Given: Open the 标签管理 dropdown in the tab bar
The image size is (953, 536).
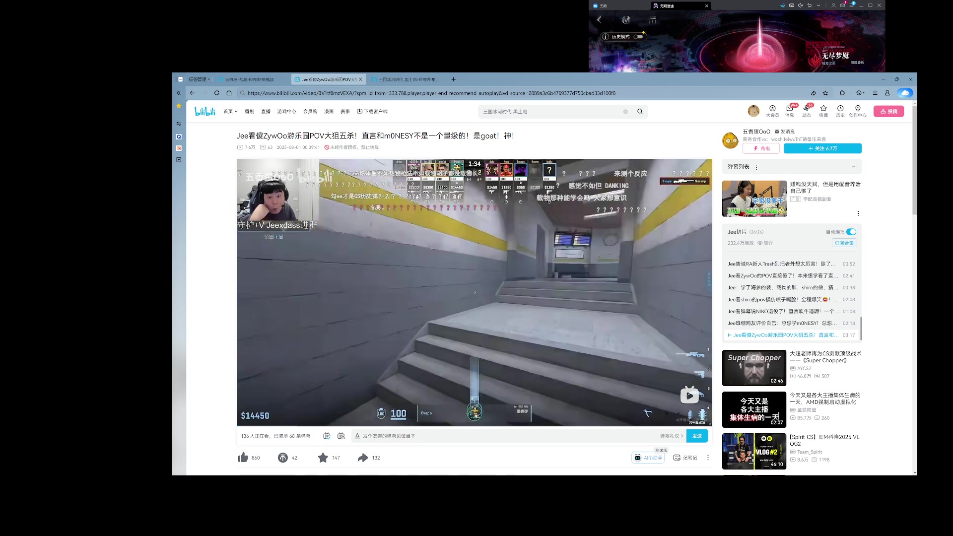Looking at the screenshot, I should coord(199,79).
